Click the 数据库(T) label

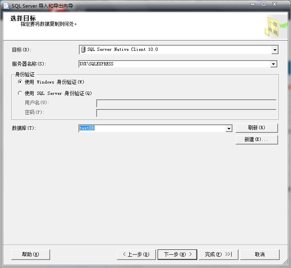point(24,128)
